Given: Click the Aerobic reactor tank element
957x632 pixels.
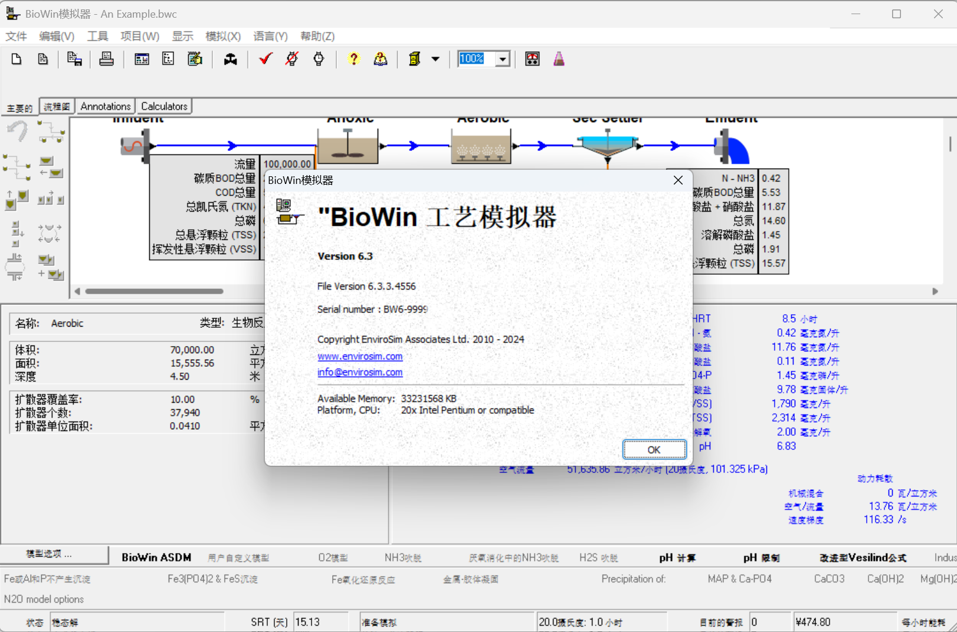Looking at the screenshot, I should point(481,147).
